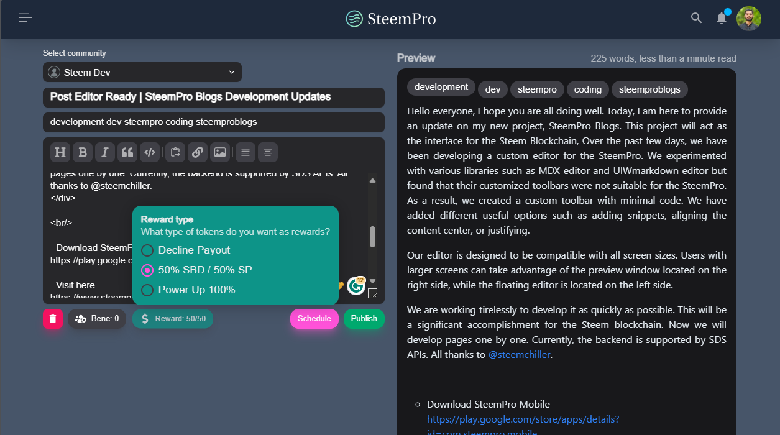Click the Grammarly icon in editor
Viewport: 780px width, 435px height.
coord(356,285)
